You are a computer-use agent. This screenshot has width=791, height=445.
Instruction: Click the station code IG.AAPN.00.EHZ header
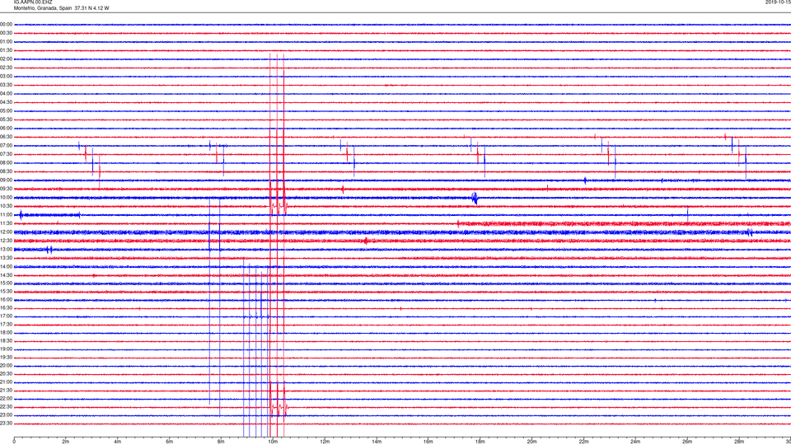[x=33, y=2]
